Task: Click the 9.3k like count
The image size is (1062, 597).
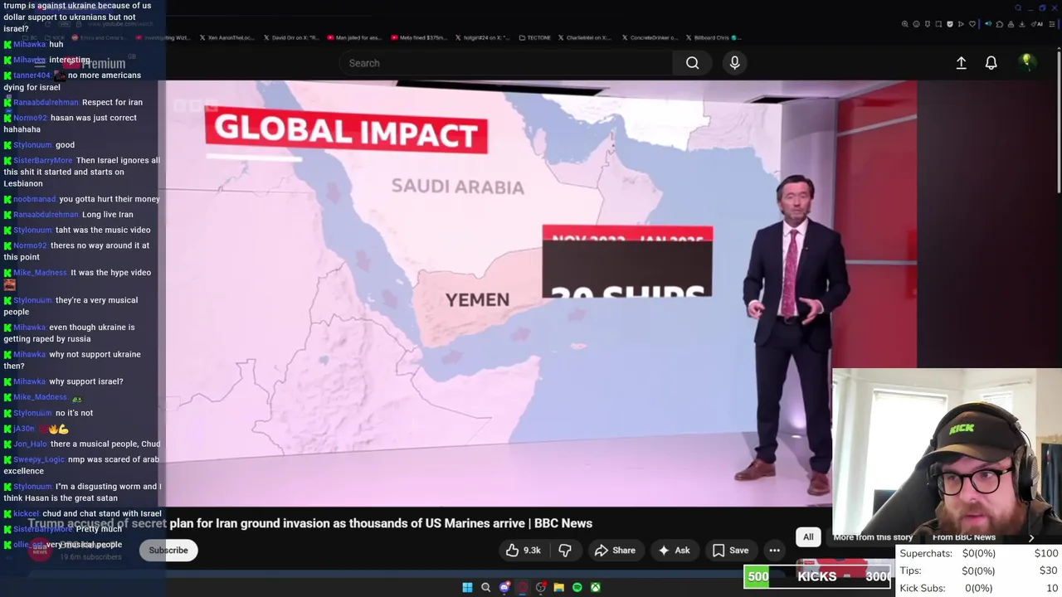Action: (x=532, y=551)
